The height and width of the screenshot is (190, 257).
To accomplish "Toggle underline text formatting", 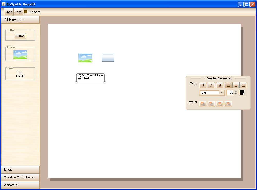I will click(x=203, y=85).
